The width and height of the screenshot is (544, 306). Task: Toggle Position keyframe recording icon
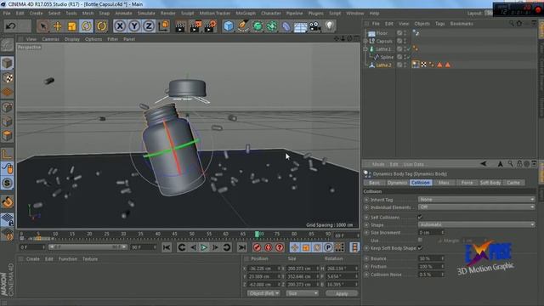coord(295,247)
